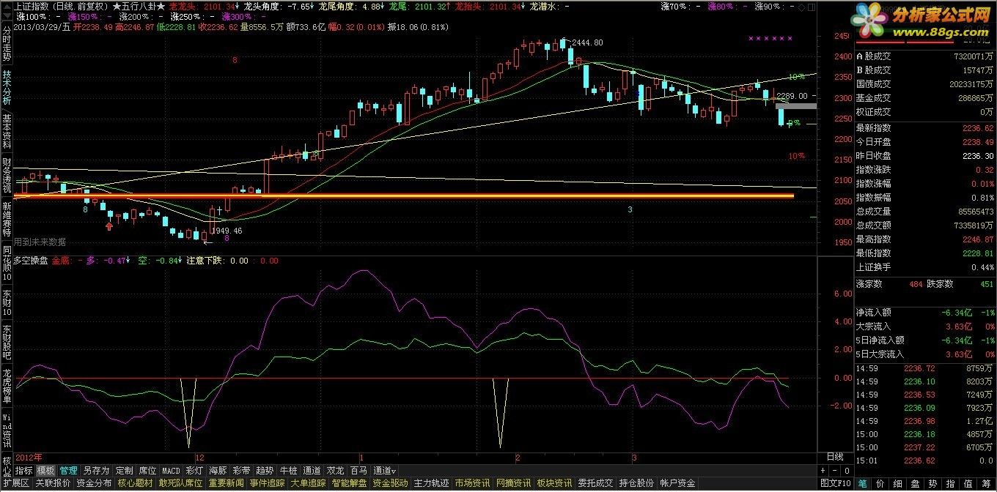
Task: Open the 智能解盘 tab
Action: [x=349, y=483]
